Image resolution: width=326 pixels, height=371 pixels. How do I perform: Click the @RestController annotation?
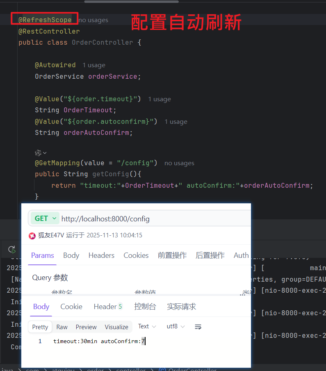point(49,31)
